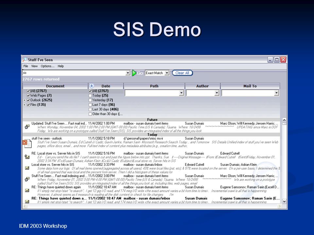Open the Path filter dropdown
Screen dimensions: 314x235
[182, 93]
